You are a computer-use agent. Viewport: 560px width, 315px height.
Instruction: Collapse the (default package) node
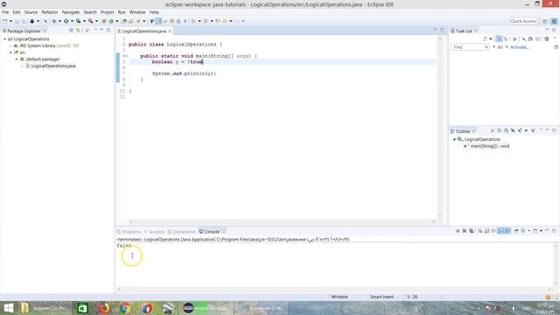coord(17,59)
